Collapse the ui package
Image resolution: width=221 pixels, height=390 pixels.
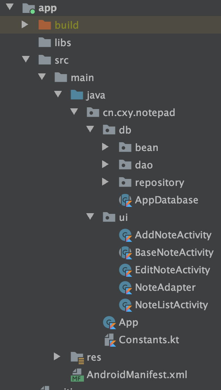tap(90, 217)
